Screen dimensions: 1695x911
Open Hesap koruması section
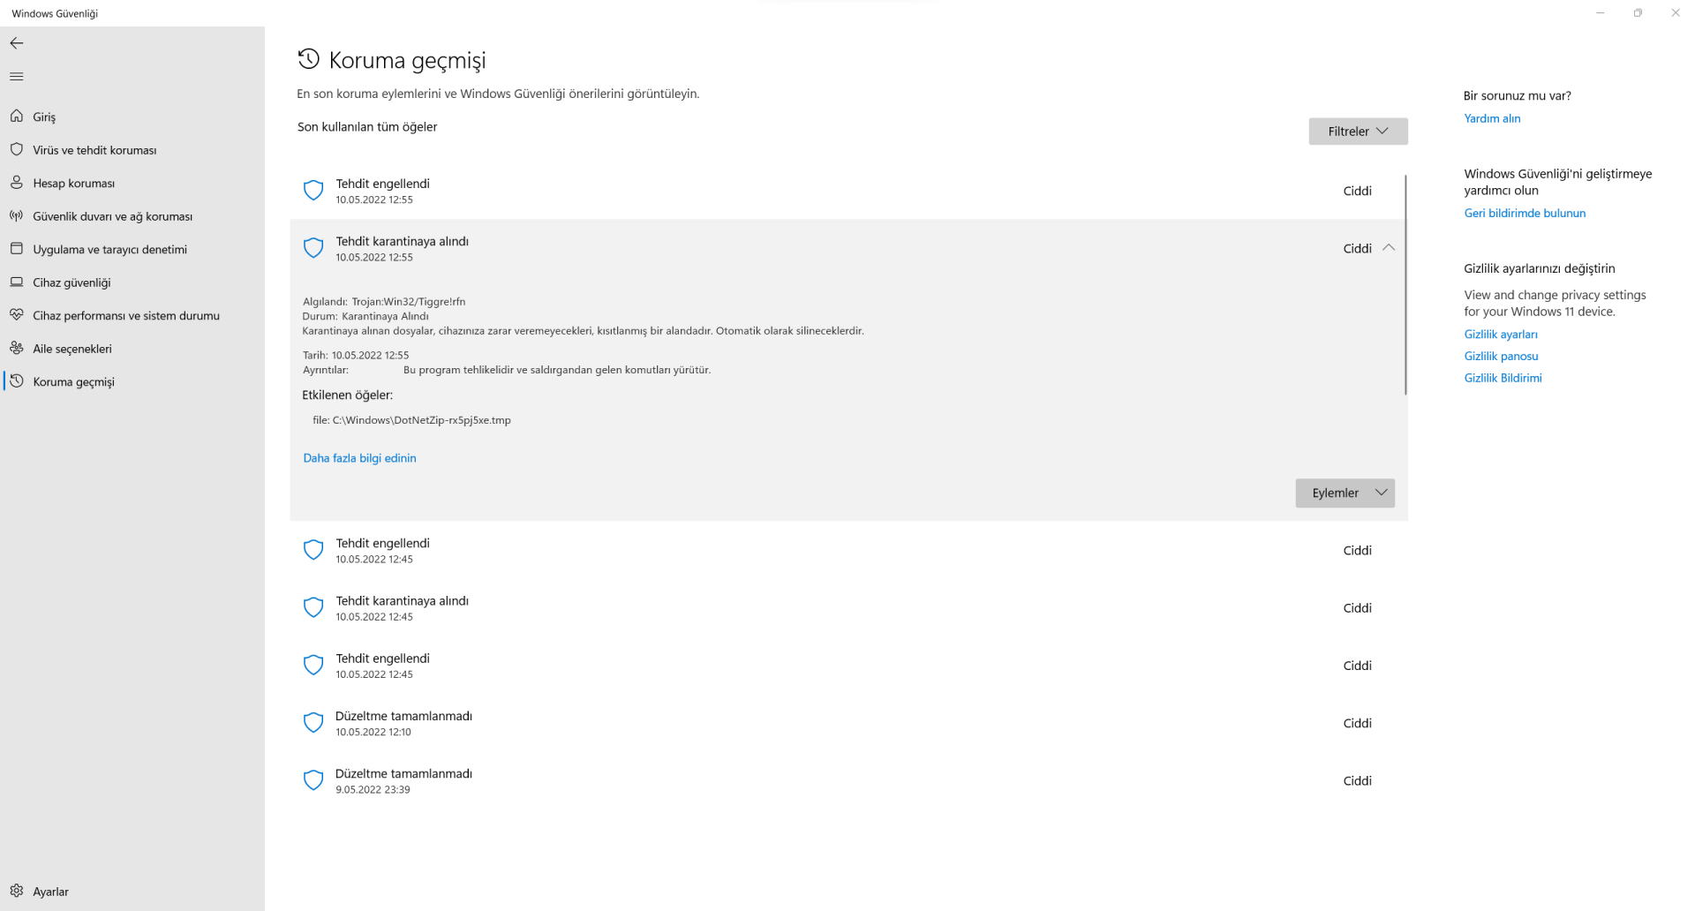(132, 184)
